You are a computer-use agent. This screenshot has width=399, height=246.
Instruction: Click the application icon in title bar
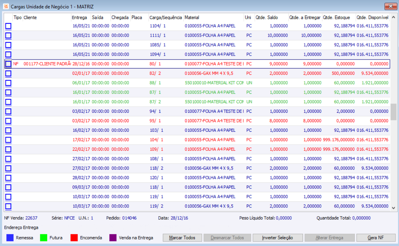[x=6, y=6]
